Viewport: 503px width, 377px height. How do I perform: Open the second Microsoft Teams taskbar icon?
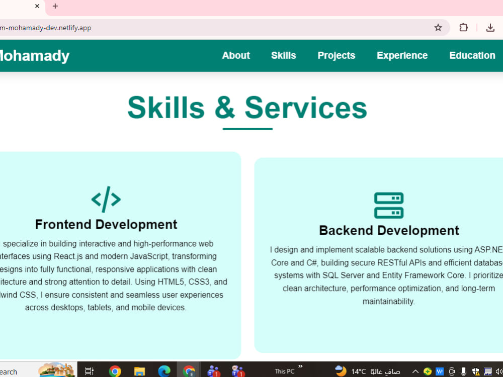click(238, 371)
